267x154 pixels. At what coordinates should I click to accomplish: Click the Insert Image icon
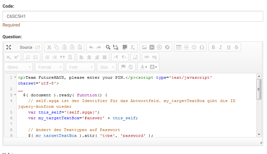144,47
